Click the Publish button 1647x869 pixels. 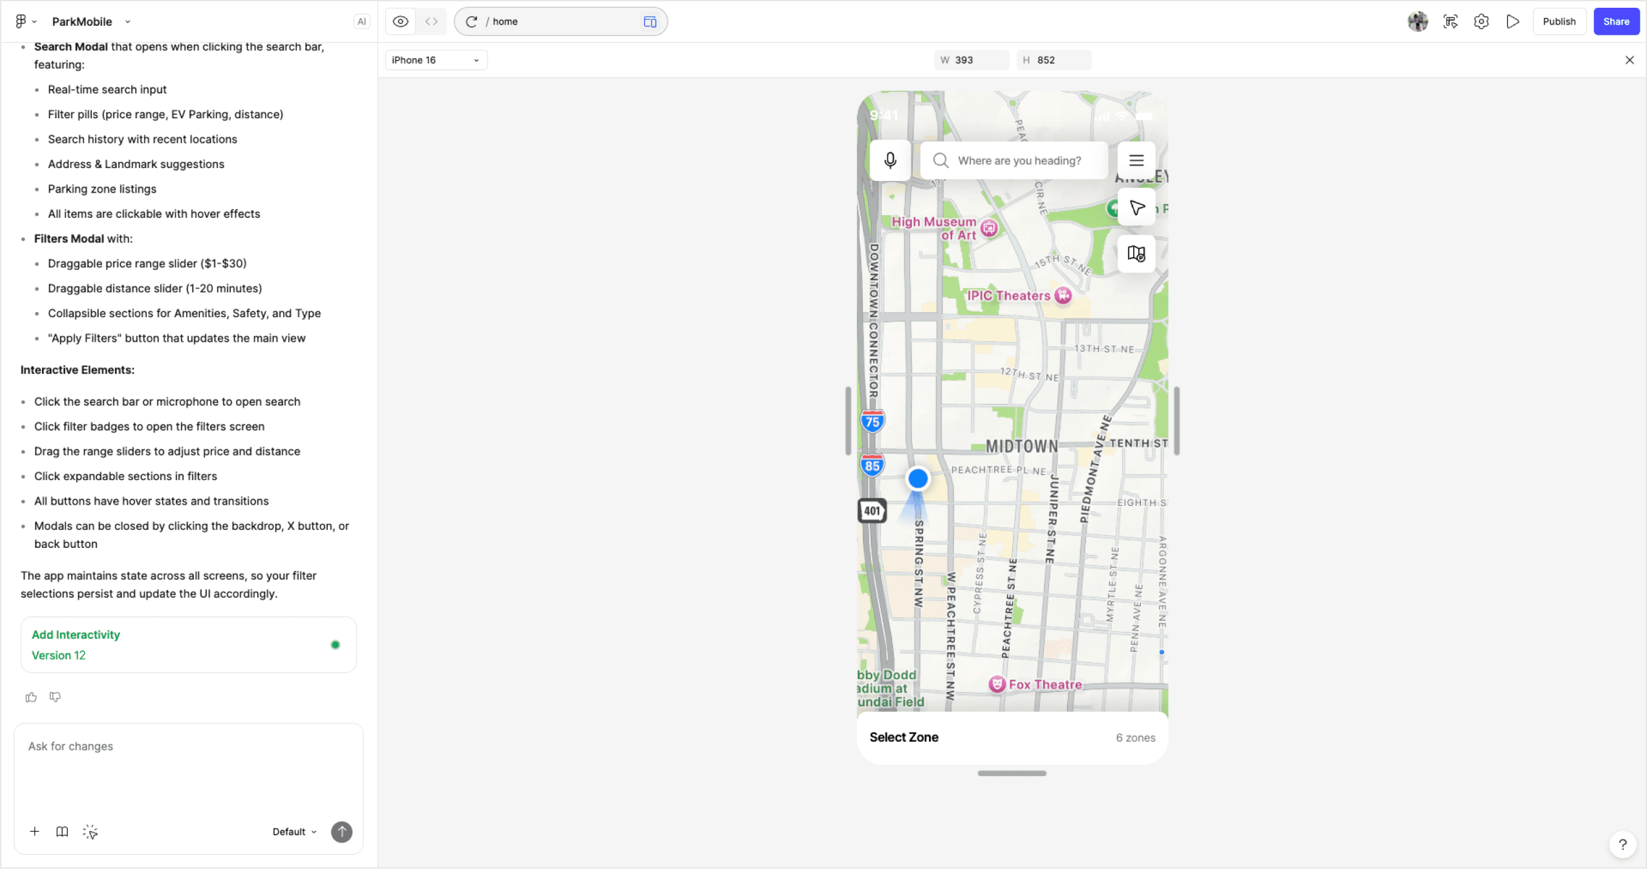click(x=1558, y=21)
